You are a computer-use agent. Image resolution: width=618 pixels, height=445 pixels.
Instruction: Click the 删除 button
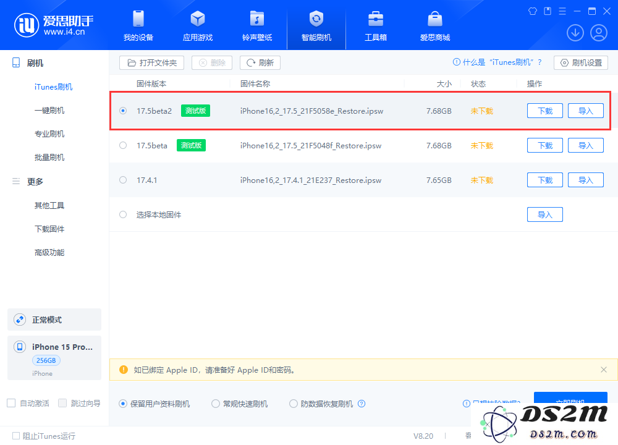(x=212, y=62)
